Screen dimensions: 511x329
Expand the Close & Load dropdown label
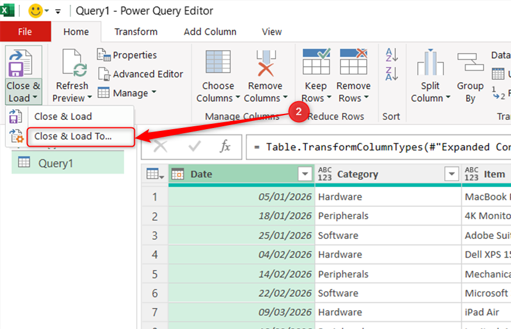(x=23, y=92)
